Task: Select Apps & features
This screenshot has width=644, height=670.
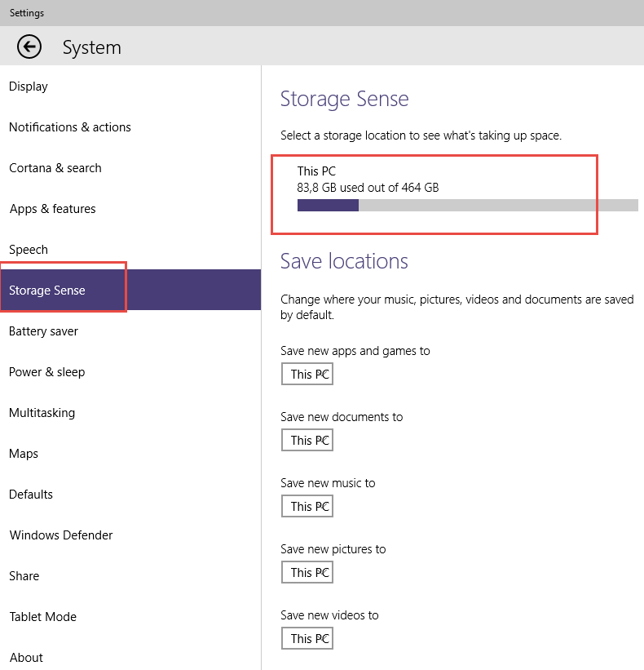Action: click(x=53, y=209)
